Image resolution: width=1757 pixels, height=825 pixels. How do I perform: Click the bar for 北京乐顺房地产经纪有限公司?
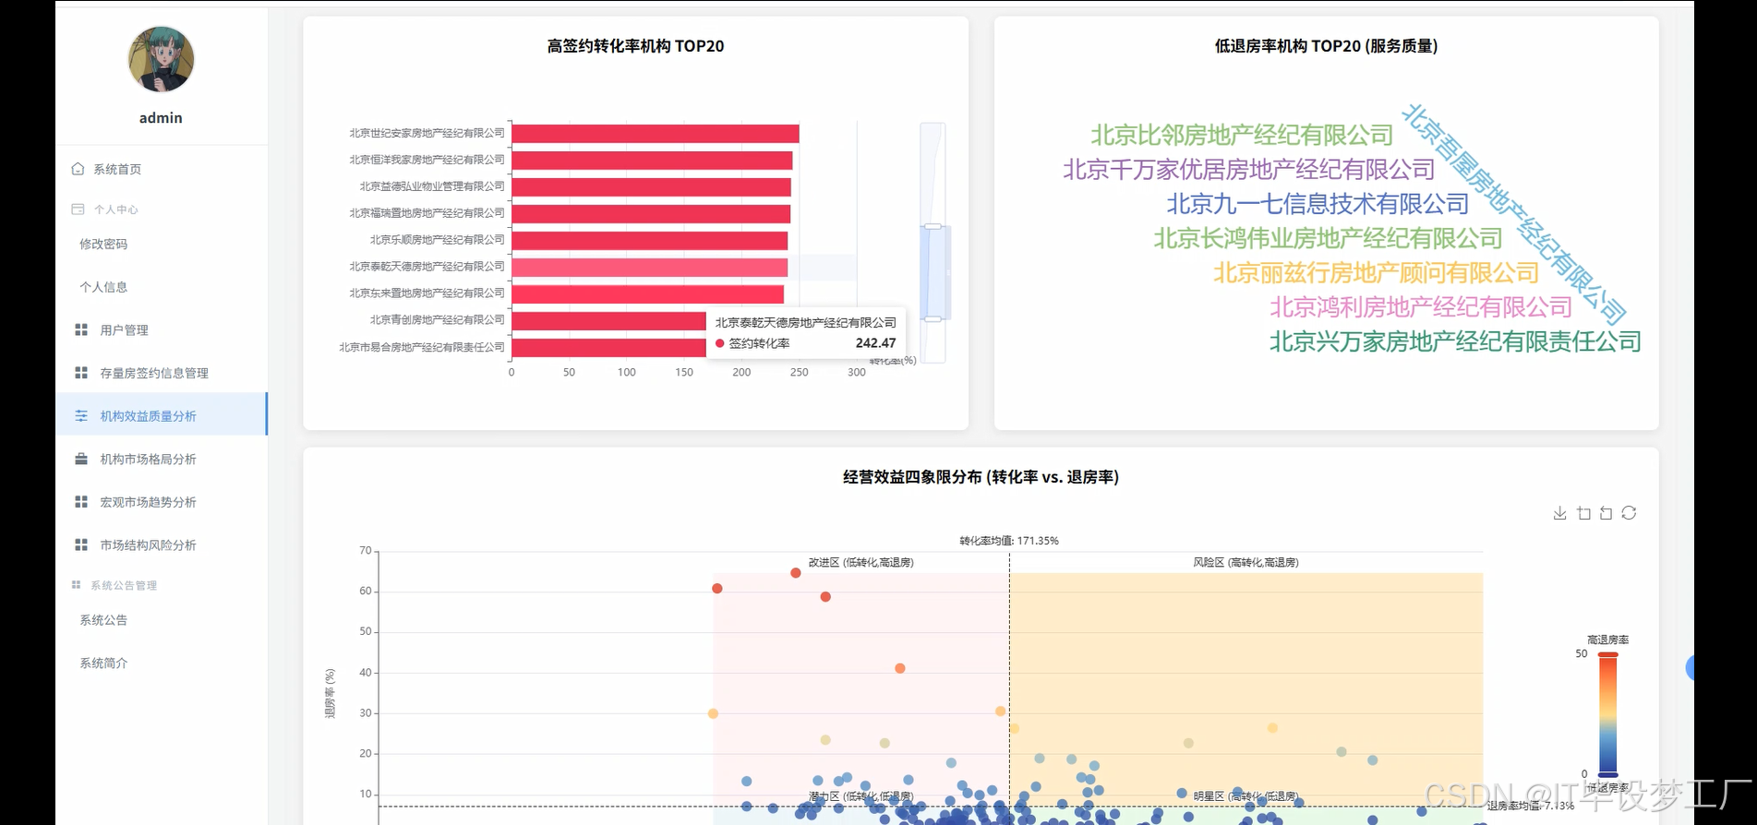(650, 241)
